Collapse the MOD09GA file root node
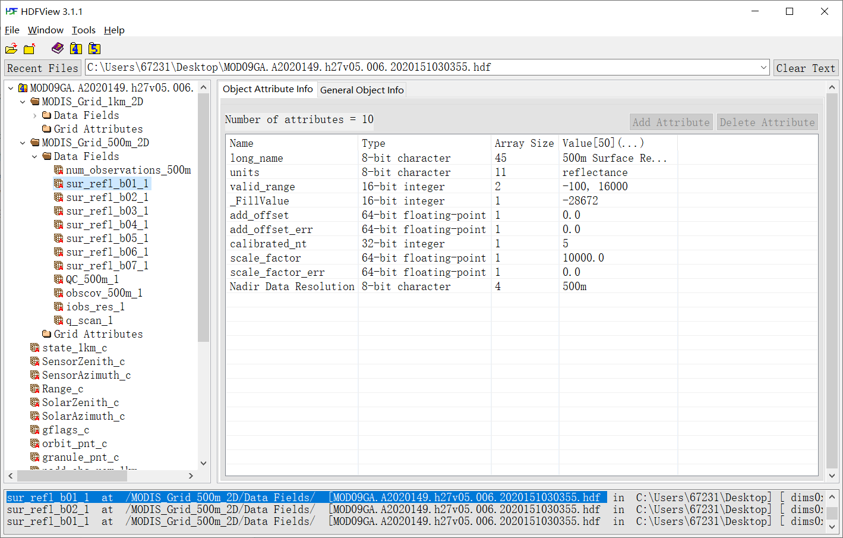 11,88
